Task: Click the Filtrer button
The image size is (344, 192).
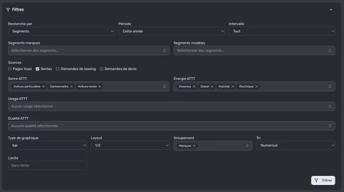Action: click(323, 180)
